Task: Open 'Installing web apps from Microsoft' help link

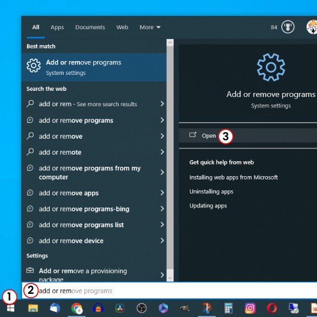Action: [233, 177]
